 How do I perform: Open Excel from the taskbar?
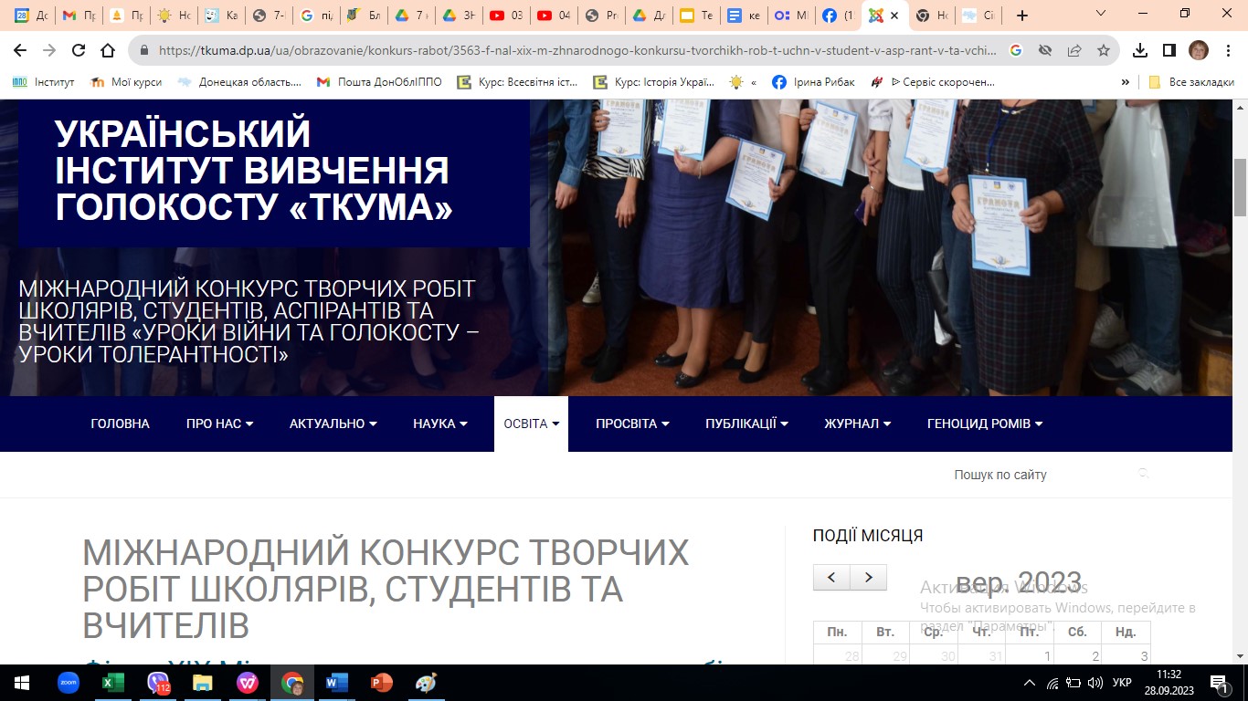tap(112, 682)
